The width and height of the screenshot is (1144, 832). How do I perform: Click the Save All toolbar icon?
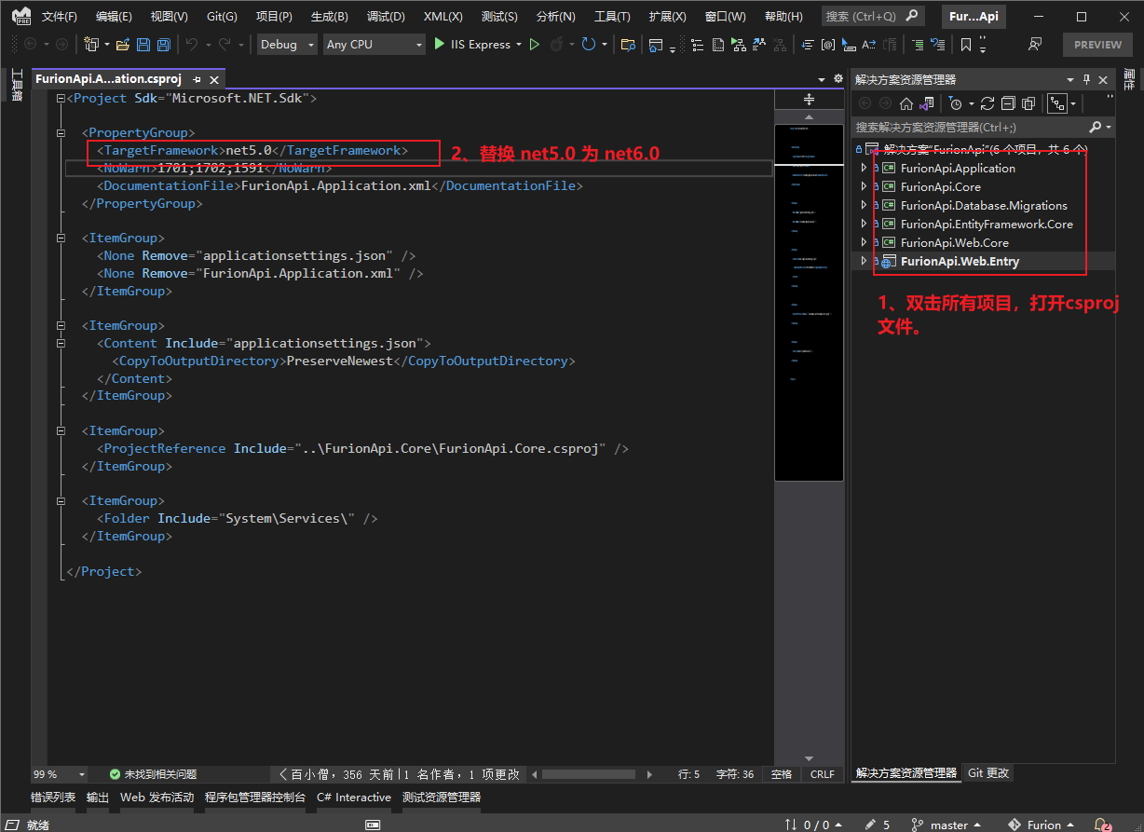[163, 45]
